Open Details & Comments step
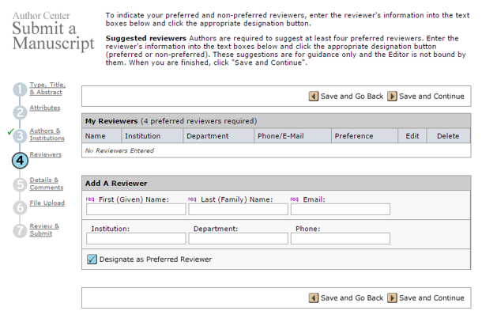Viewport: 482px width, 326px height. (x=46, y=184)
